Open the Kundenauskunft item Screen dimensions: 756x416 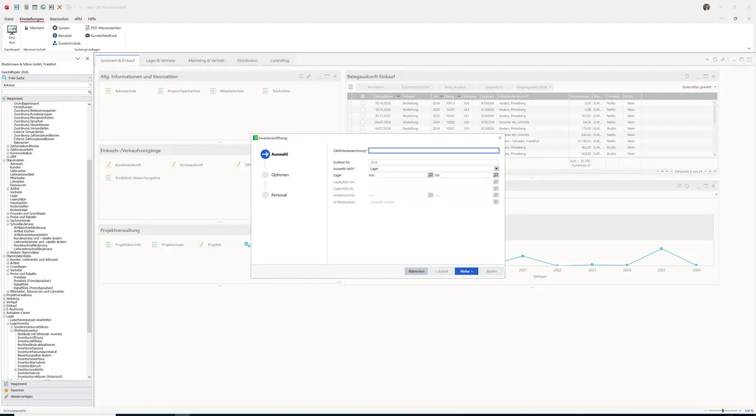point(123,165)
